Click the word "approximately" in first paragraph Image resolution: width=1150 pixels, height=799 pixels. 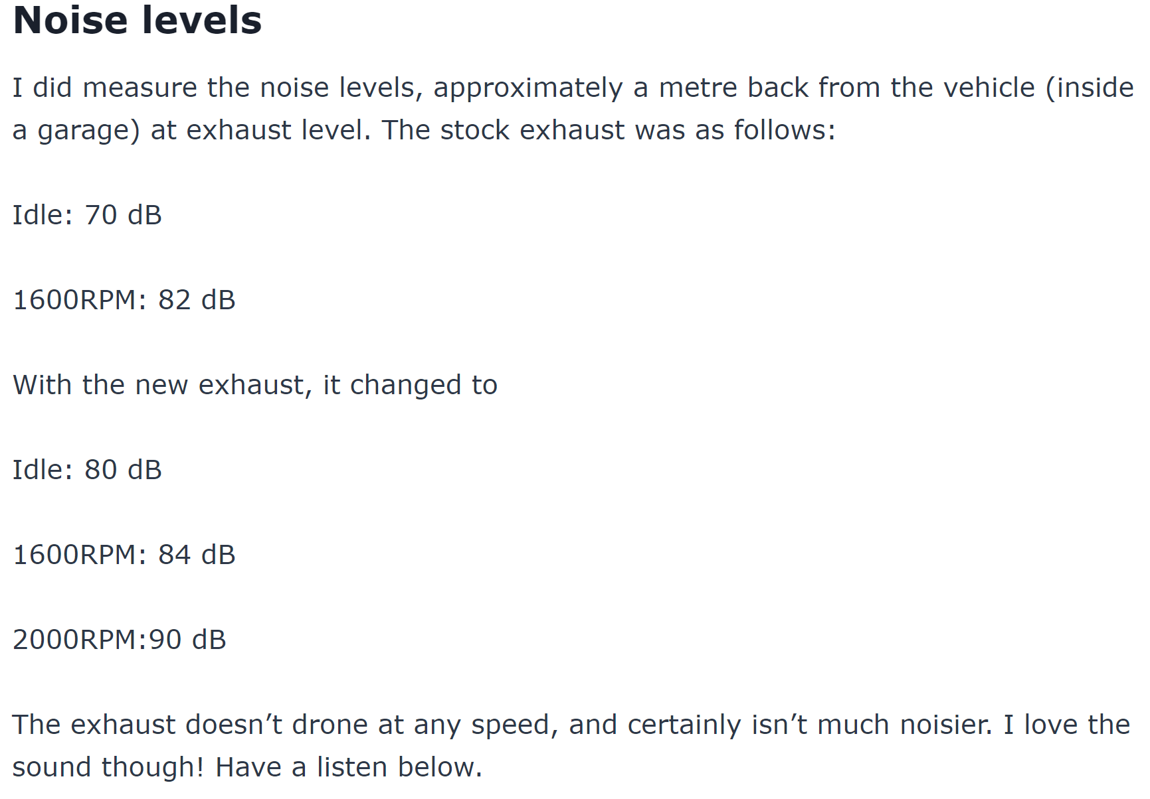coord(528,88)
